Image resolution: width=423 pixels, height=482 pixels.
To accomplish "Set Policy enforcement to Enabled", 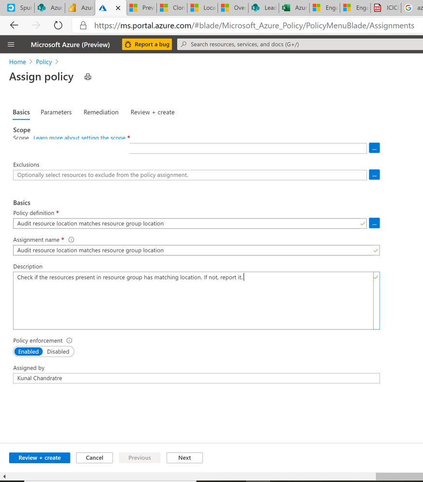I will click(x=28, y=352).
